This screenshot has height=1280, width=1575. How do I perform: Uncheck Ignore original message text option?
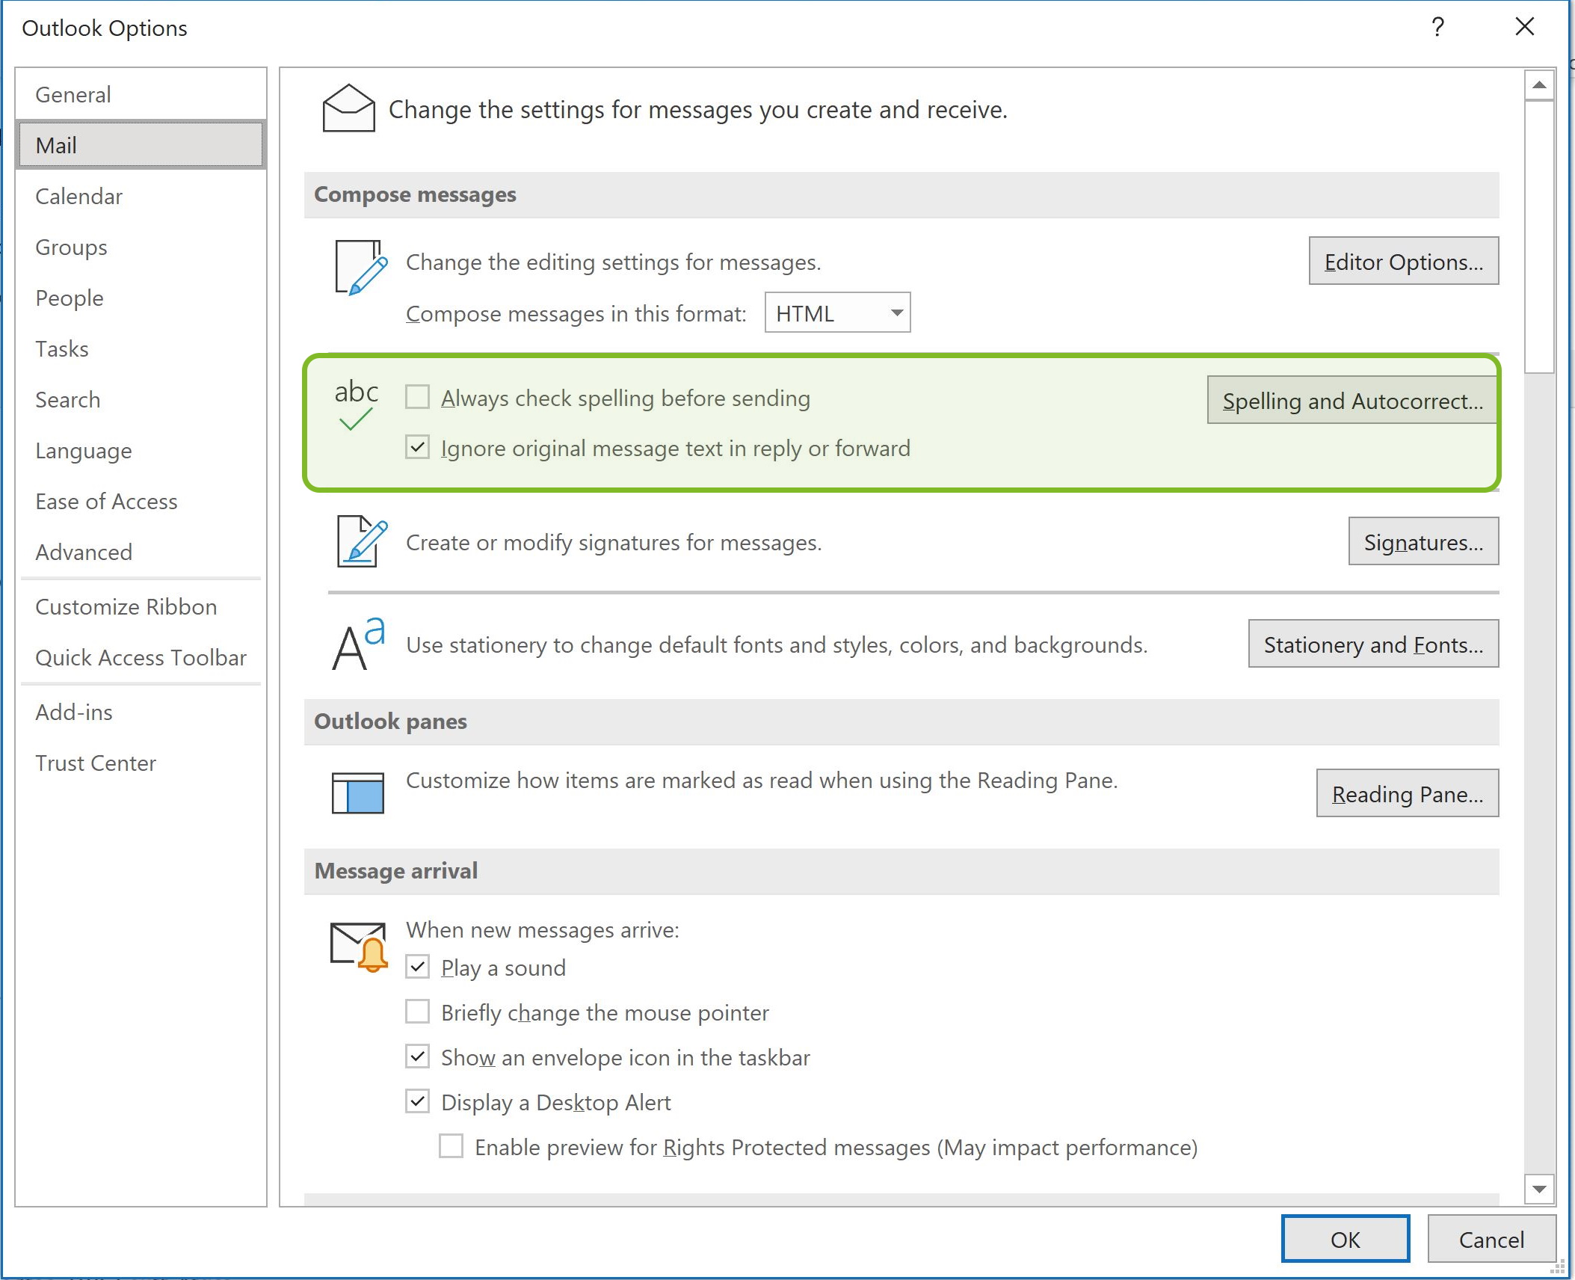417,447
